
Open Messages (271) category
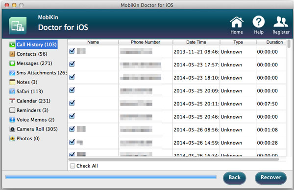coord(34,63)
